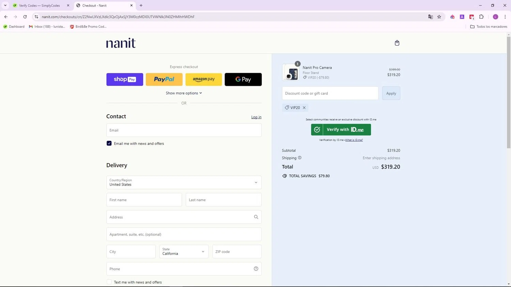511x287 pixels.
Task: Open the Dashboard bookmark
Action: tap(14, 27)
